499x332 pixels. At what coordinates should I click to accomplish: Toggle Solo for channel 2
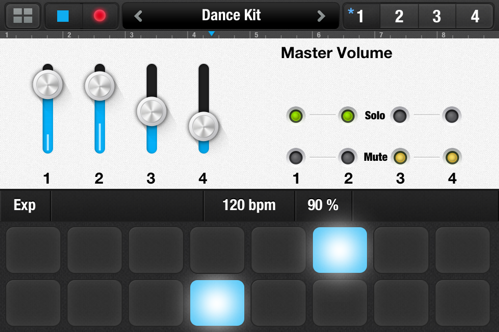tap(348, 116)
